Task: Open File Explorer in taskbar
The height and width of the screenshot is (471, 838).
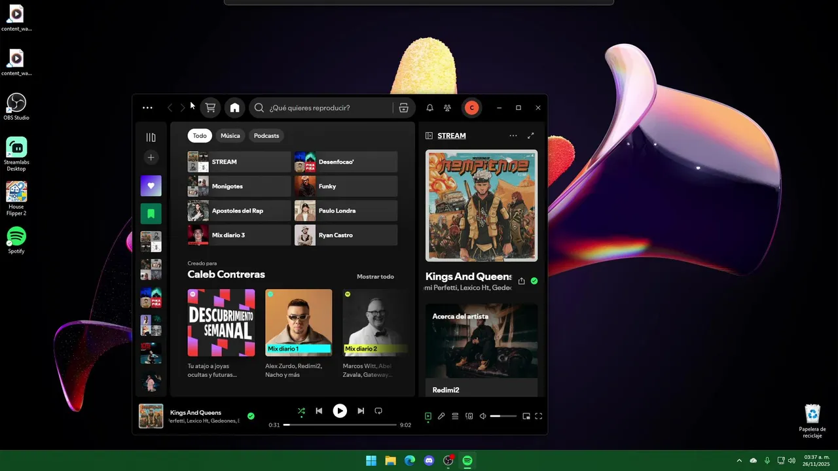Action: pos(390,461)
